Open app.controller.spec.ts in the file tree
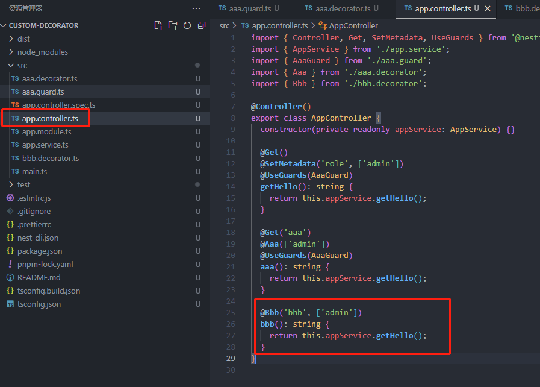Image resolution: width=540 pixels, height=387 pixels. point(105,105)
